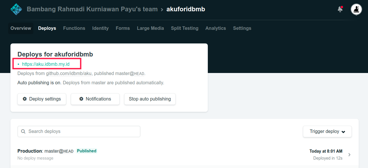Image resolution: width=368 pixels, height=168 pixels.
Task: View the Analytics tab
Action: tap(216, 28)
